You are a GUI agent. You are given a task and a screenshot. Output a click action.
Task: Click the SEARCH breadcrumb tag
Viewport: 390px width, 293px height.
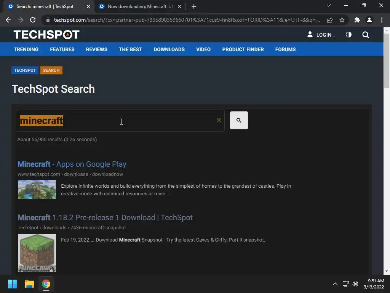click(x=51, y=70)
